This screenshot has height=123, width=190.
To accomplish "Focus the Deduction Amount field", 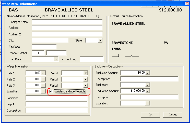I will [133, 91].
